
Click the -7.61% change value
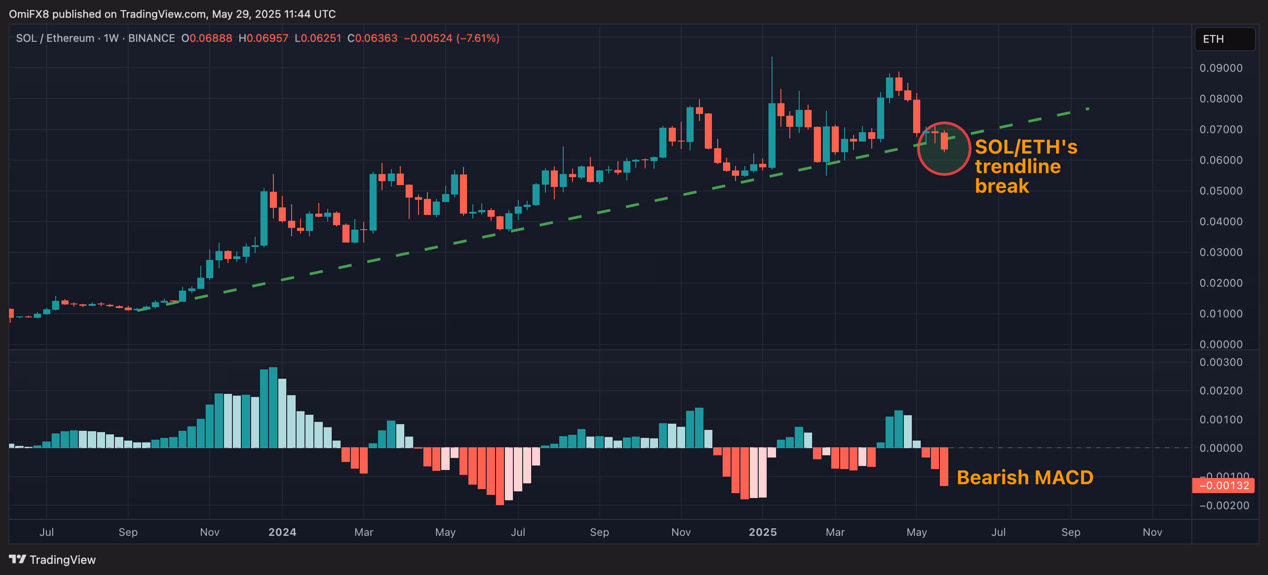pyautogui.click(x=477, y=38)
